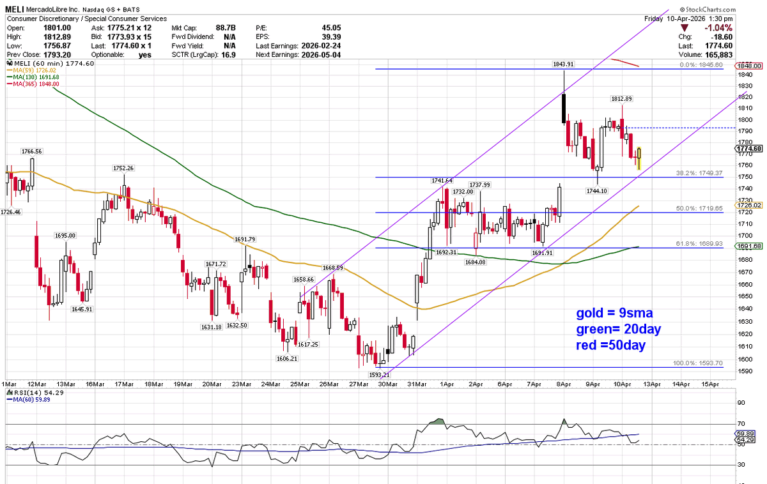767x484 pixels.
Task: Click the gold = 9sma annotation
Action: tap(614, 313)
